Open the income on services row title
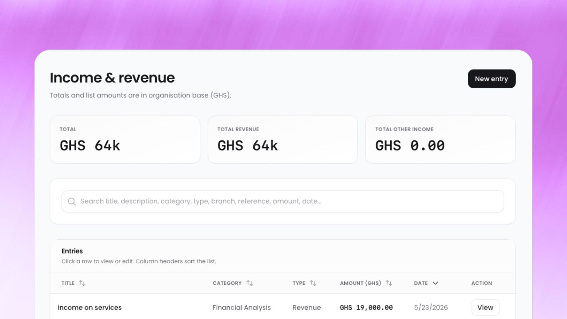 point(89,307)
